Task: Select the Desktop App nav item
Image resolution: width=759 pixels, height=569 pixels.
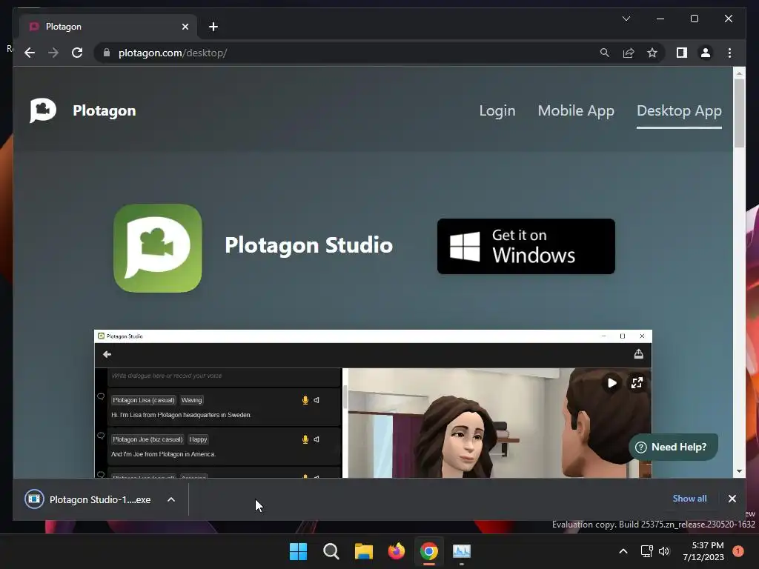Action: click(x=679, y=110)
